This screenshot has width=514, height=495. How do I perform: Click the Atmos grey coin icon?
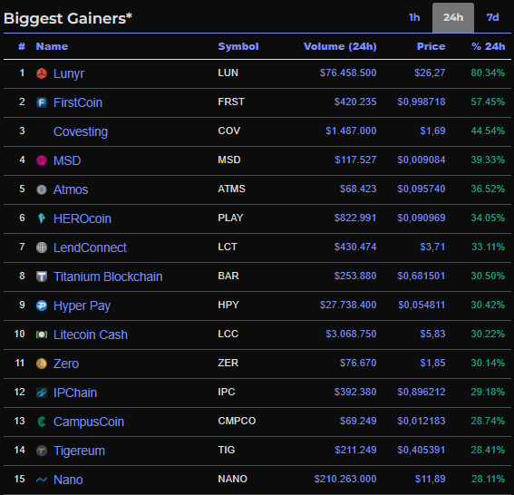tap(42, 189)
